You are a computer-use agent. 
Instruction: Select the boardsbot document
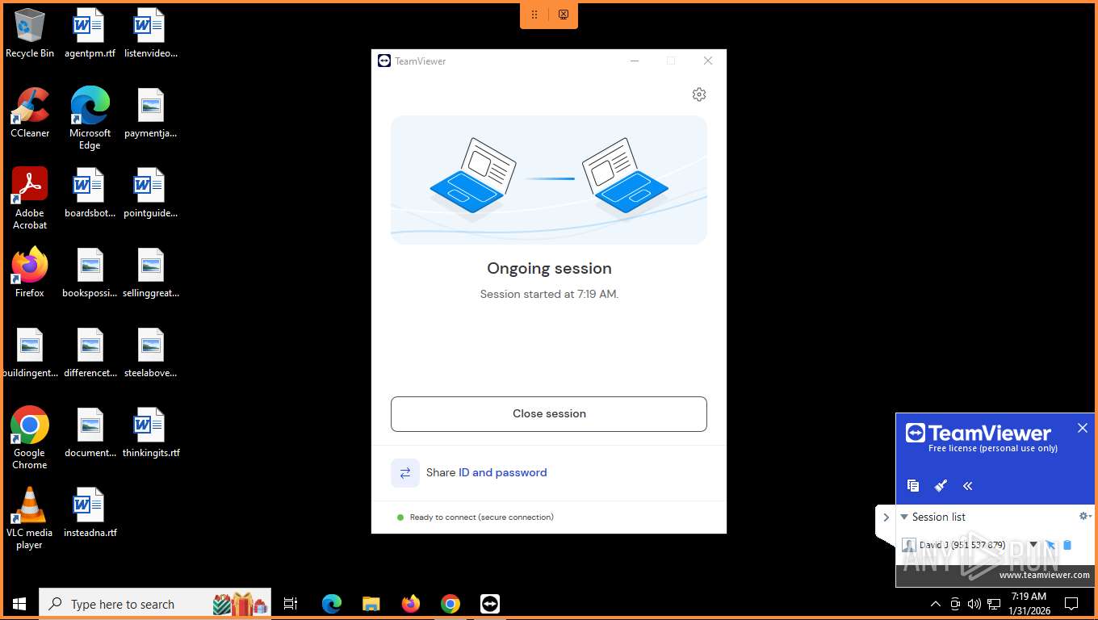tap(90, 193)
